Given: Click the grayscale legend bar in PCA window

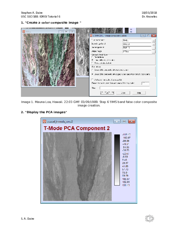Looking at the screenshot, I should pos(117,160).
